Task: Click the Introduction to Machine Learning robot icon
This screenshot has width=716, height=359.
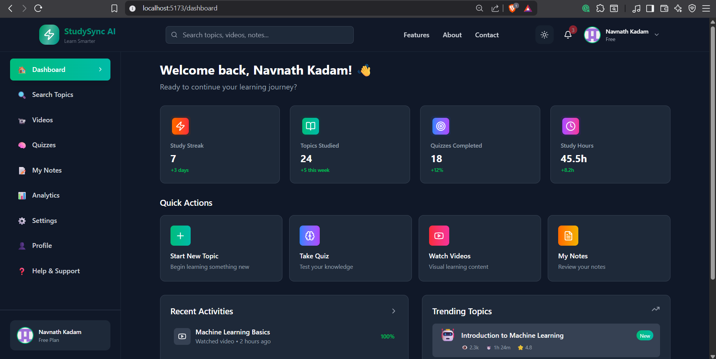Action: pyautogui.click(x=448, y=335)
